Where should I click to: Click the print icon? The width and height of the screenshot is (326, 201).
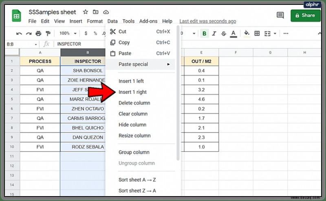(x=38, y=33)
